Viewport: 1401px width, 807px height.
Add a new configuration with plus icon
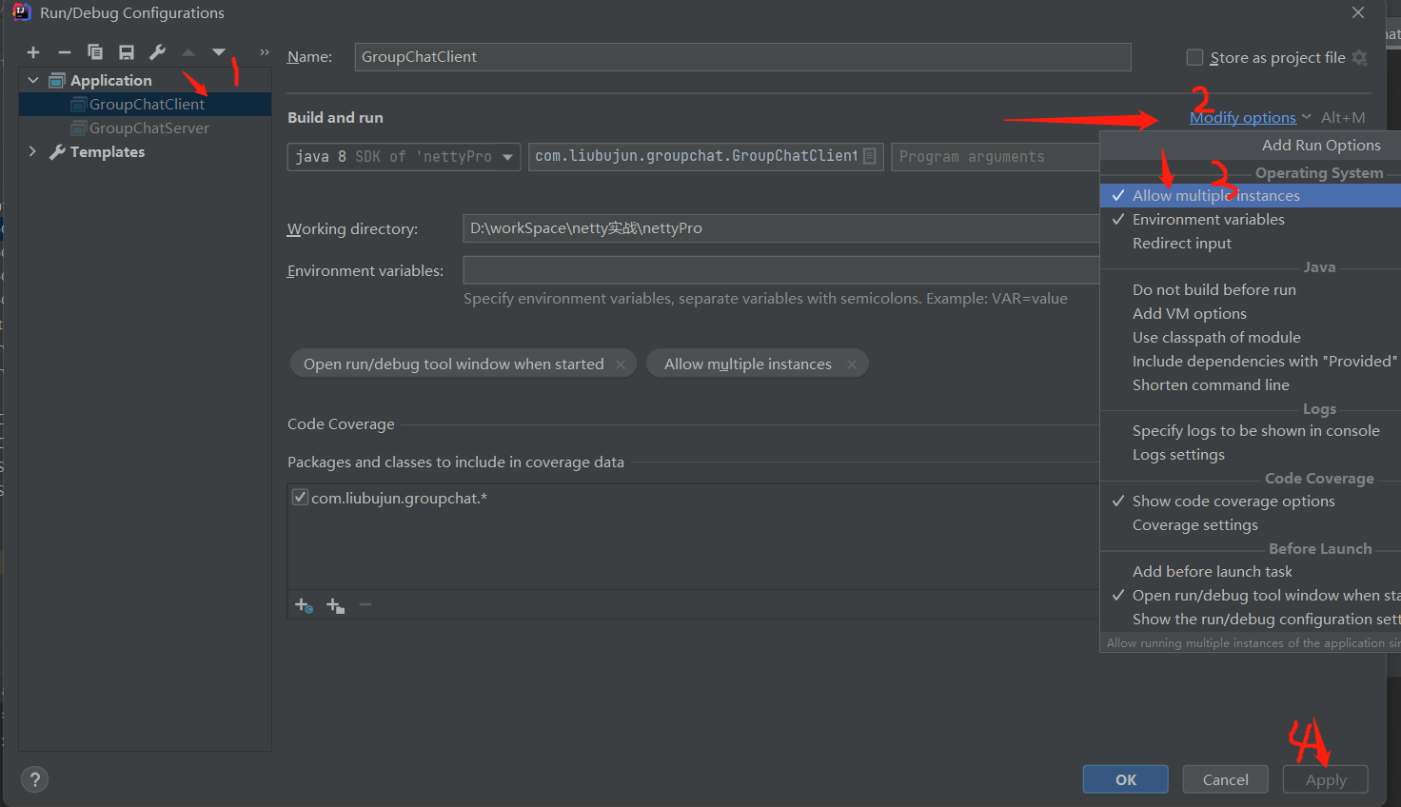pyautogui.click(x=33, y=52)
